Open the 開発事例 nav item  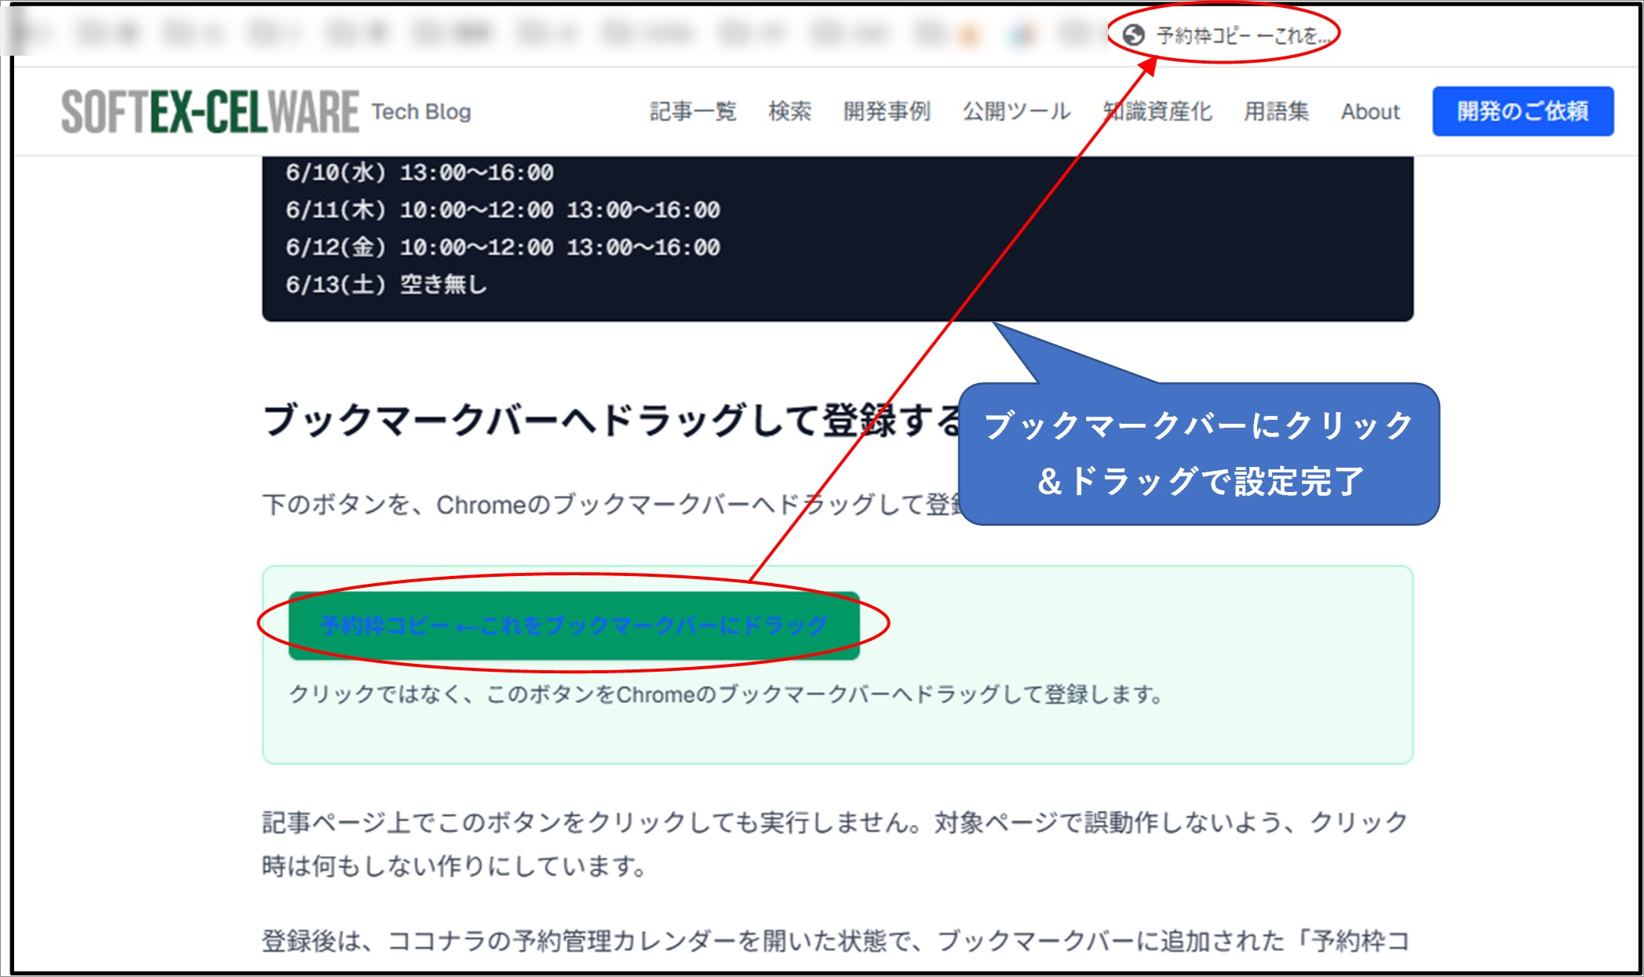pos(887,111)
